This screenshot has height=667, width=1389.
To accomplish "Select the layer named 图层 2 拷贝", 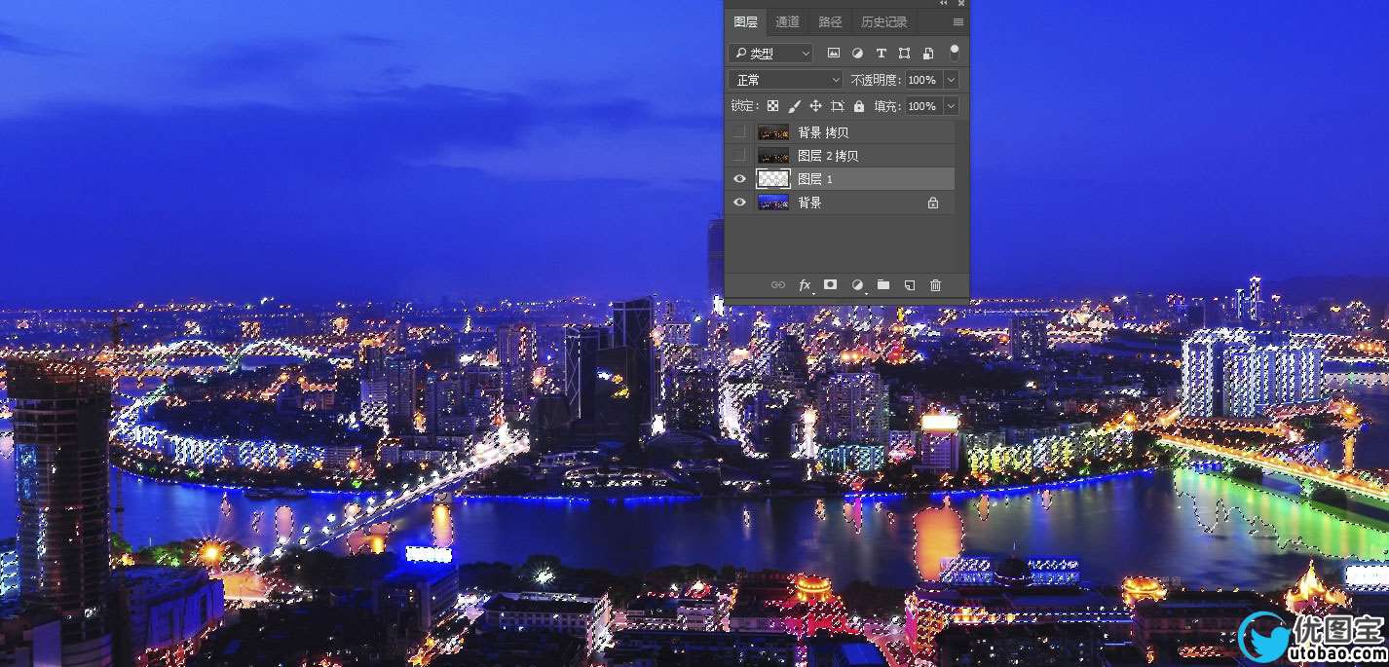I will pos(828,156).
